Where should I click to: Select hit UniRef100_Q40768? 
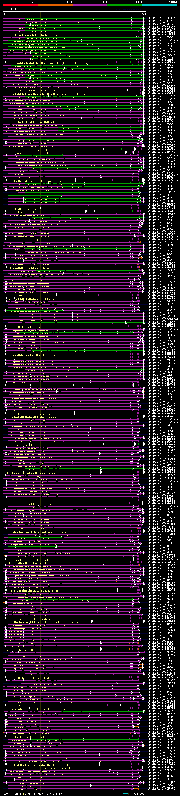click(161, 83)
